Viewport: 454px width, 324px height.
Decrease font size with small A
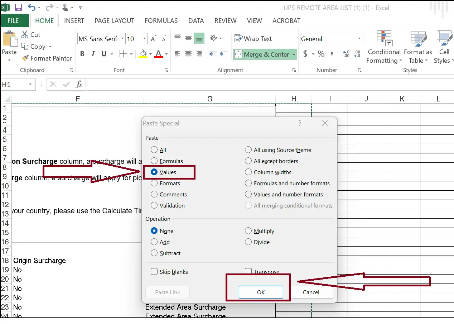pos(164,39)
